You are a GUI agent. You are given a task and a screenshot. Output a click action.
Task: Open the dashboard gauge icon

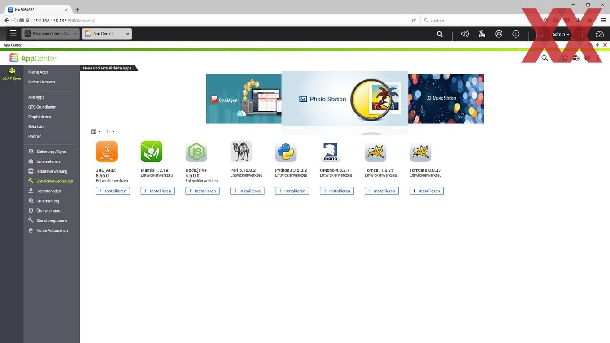pos(600,34)
